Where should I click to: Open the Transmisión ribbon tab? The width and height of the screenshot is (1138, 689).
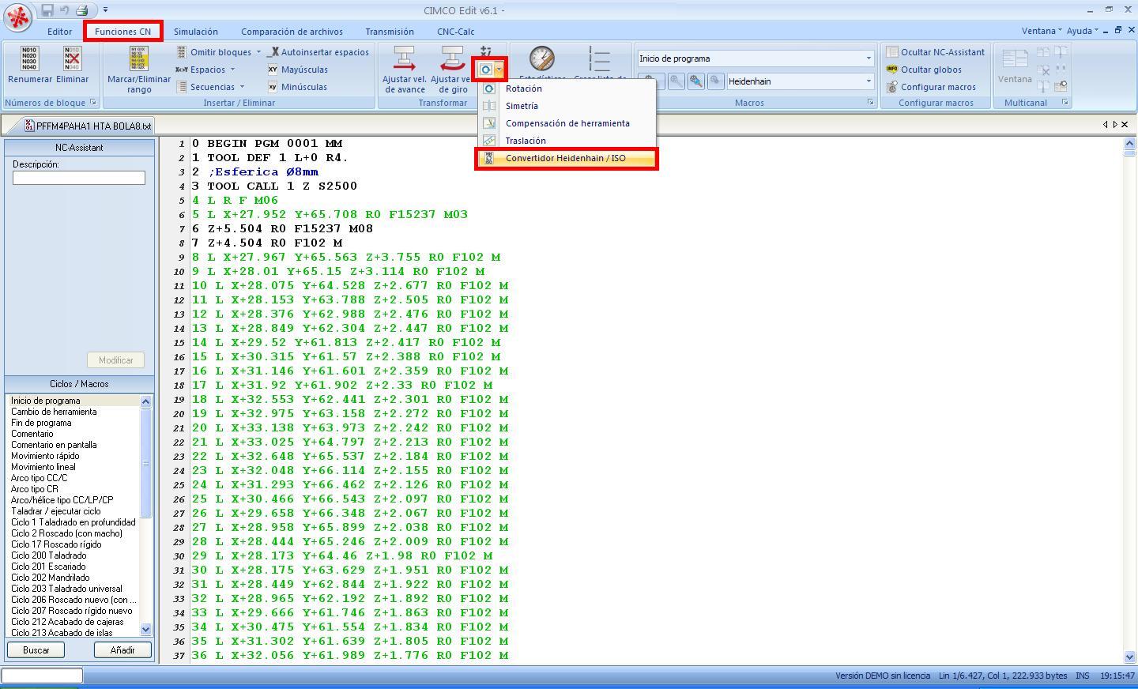tap(390, 32)
